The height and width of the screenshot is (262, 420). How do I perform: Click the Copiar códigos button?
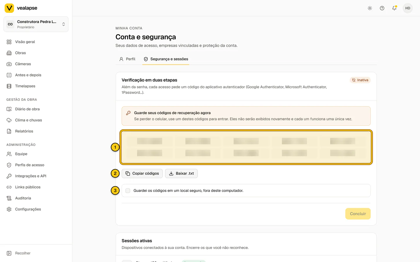coord(142,174)
